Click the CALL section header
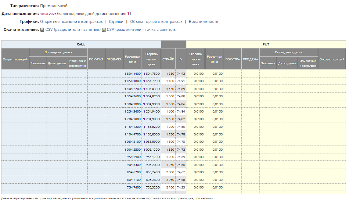Viewport: 349px width, 201px height. click(81, 44)
